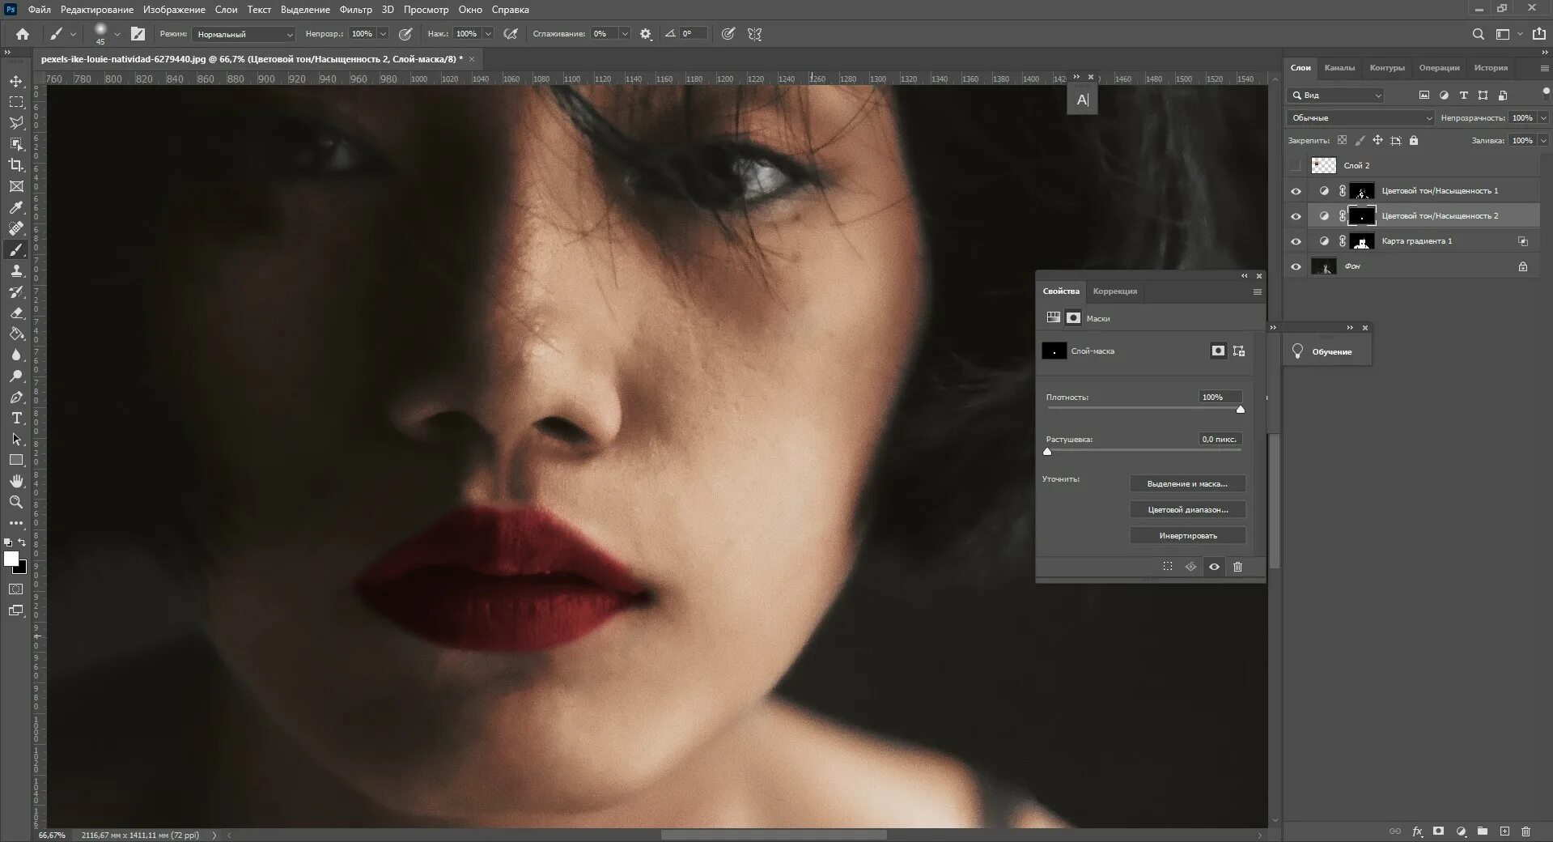Toggle symmetry paint butterfly options
Viewport: 1553px width, 842px height.
(x=755, y=34)
